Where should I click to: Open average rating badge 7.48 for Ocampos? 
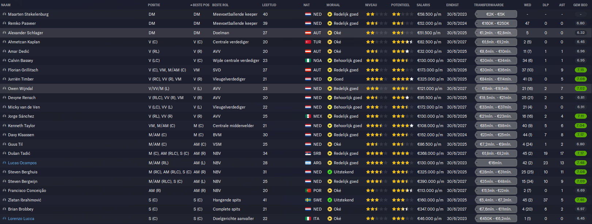pyautogui.click(x=581, y=163)
